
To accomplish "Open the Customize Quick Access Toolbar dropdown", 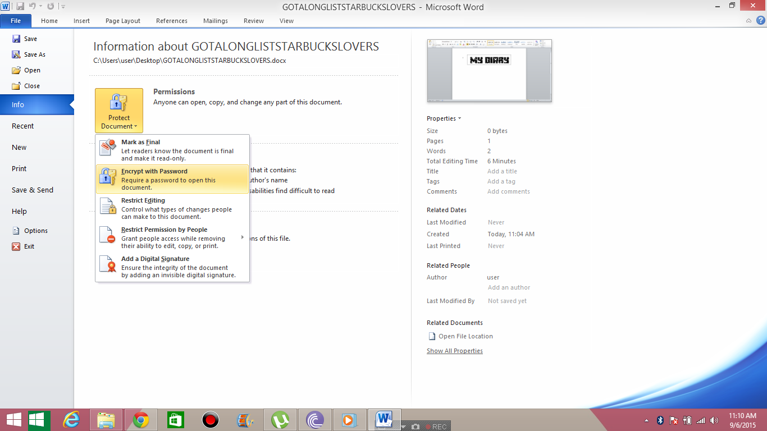I will [63, 7].
